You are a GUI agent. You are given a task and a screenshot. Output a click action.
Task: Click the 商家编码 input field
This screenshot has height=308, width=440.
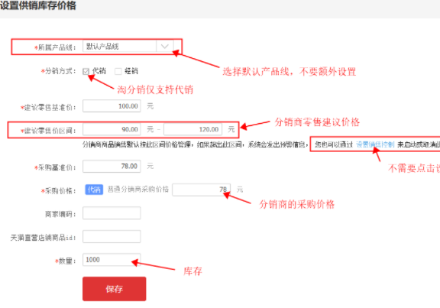[112, 213]
